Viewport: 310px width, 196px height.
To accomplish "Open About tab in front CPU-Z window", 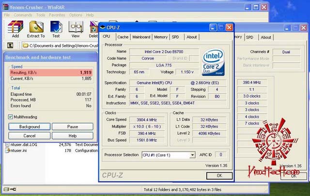I will coord(192,37).
